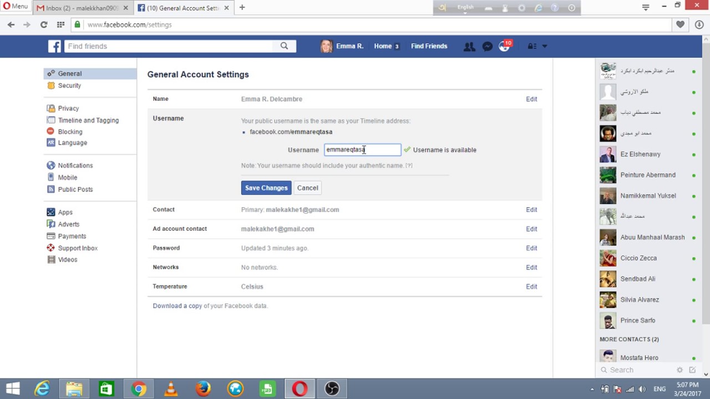Edit the Password row
Screen dimensions: 710x399
point(531,248)
